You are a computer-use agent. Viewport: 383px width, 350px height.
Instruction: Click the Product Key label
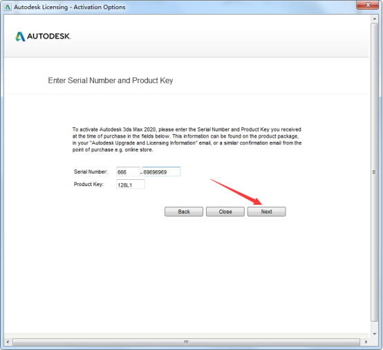tap(88, 184)
